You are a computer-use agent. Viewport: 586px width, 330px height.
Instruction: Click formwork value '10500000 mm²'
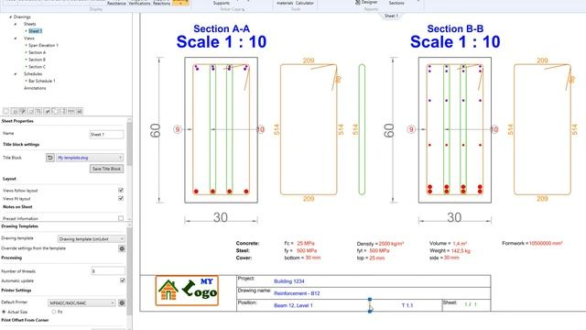pos(546,243)
